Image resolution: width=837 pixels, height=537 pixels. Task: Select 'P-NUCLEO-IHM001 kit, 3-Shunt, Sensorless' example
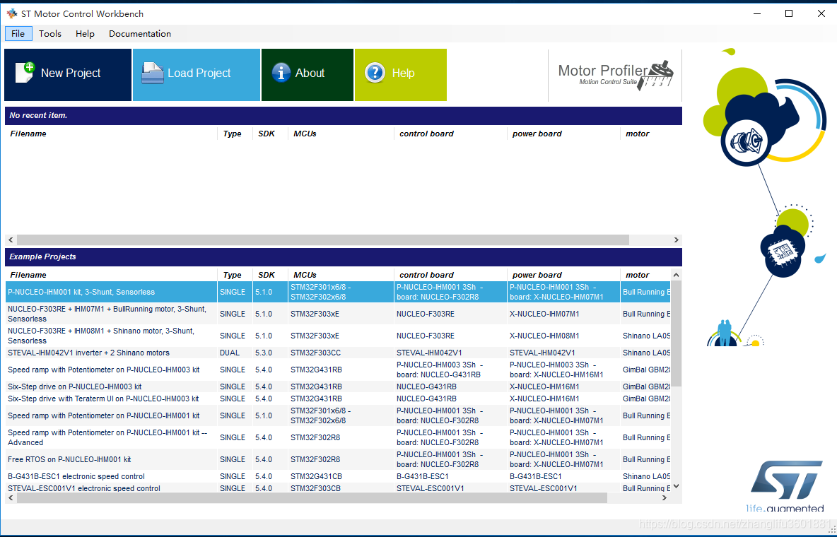click(337, 292)
